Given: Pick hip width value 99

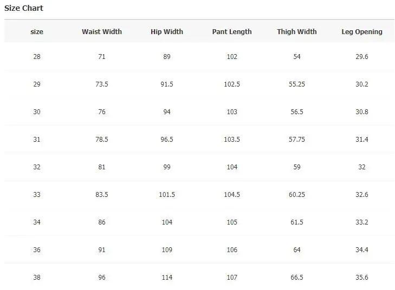Looking at the screenshot, I should pyautogui.click(x=167, y=167).
